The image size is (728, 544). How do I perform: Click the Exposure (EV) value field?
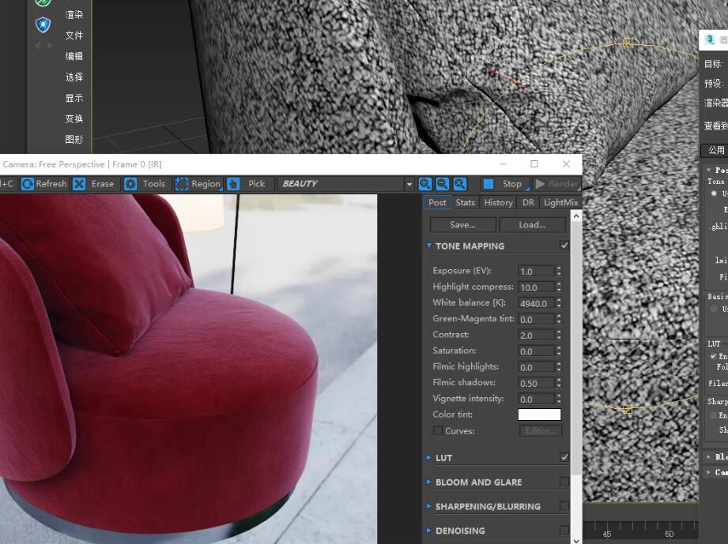pos(536,272)
